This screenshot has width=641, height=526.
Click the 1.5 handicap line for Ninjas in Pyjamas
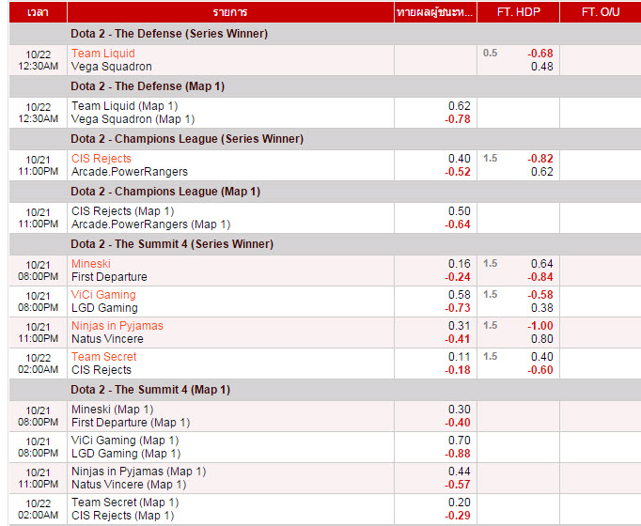(x=491, y=326)
